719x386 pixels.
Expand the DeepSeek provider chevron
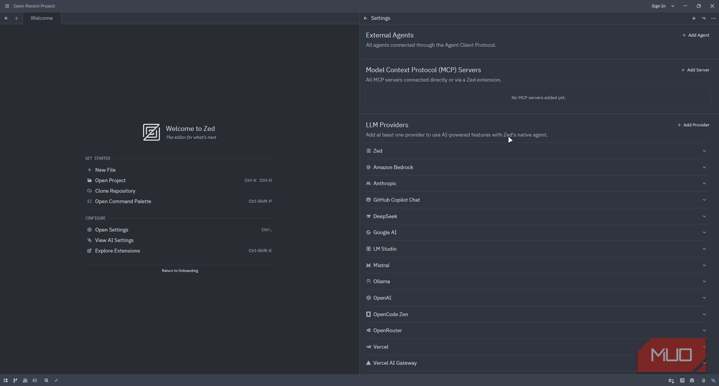pos(704,217)
